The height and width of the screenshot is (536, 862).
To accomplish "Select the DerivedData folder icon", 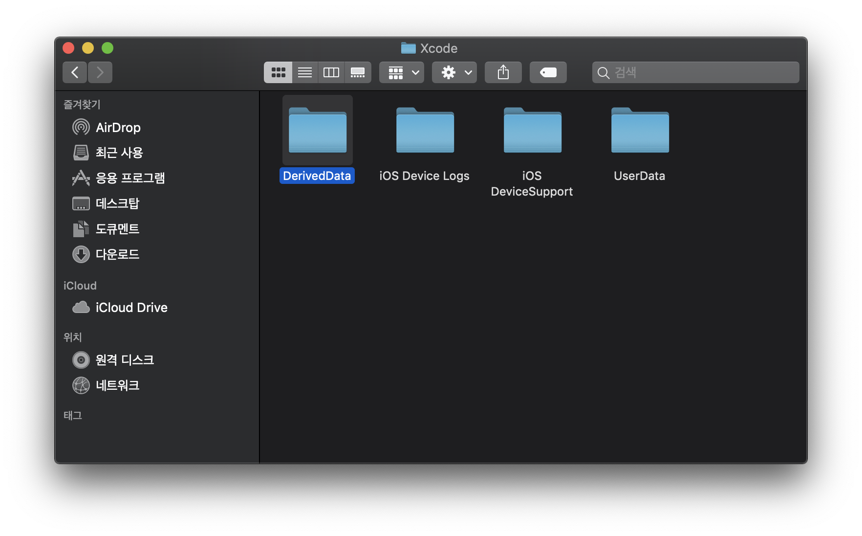I will point(318,130).
